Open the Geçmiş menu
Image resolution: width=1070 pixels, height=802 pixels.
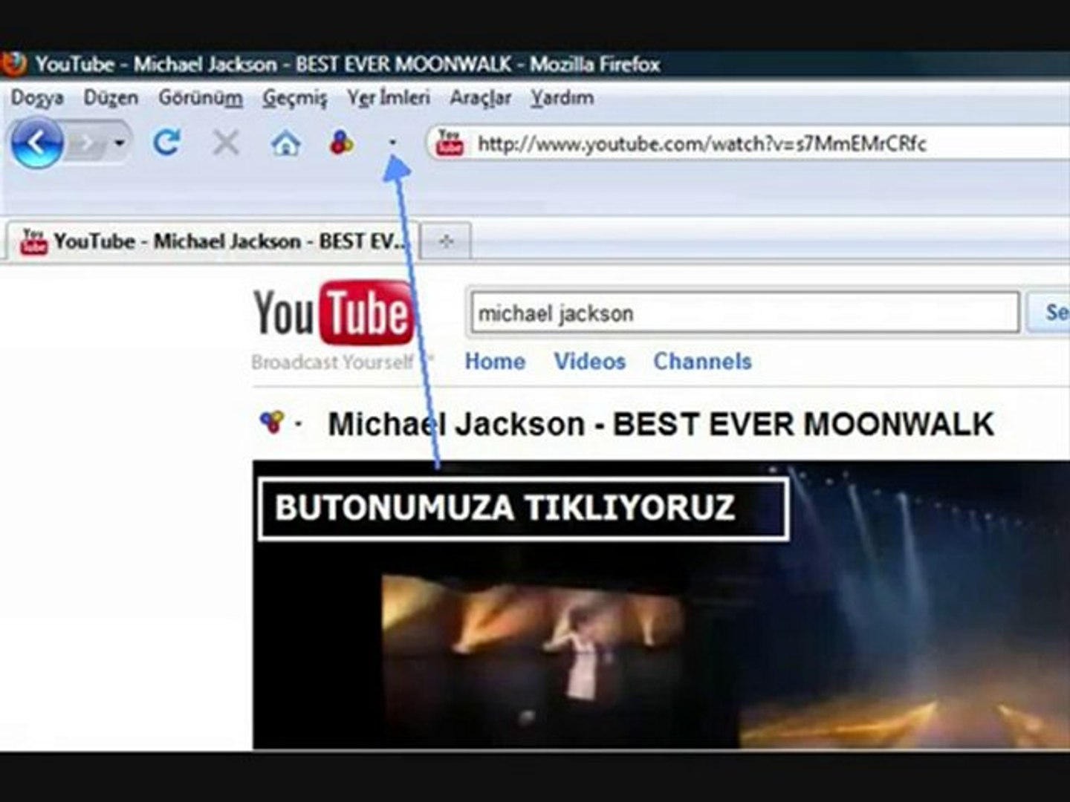point(294,97)
